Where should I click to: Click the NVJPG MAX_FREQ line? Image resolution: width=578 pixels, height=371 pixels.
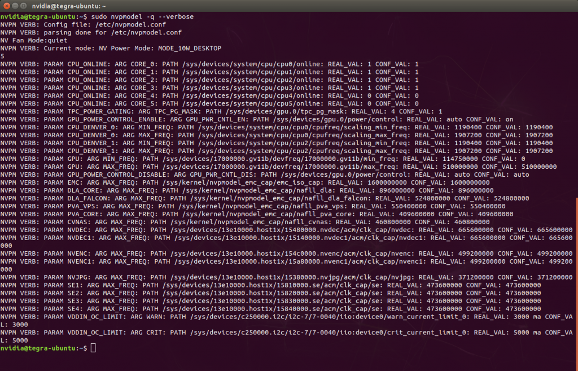(x=286, y=277)
